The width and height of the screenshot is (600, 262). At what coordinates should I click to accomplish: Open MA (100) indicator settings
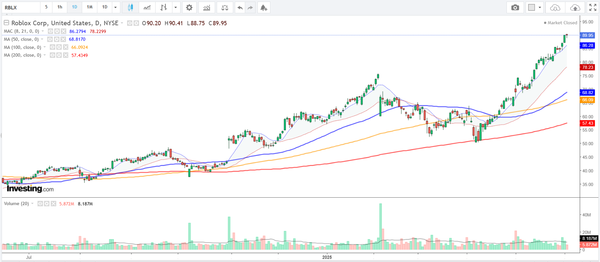59,47
